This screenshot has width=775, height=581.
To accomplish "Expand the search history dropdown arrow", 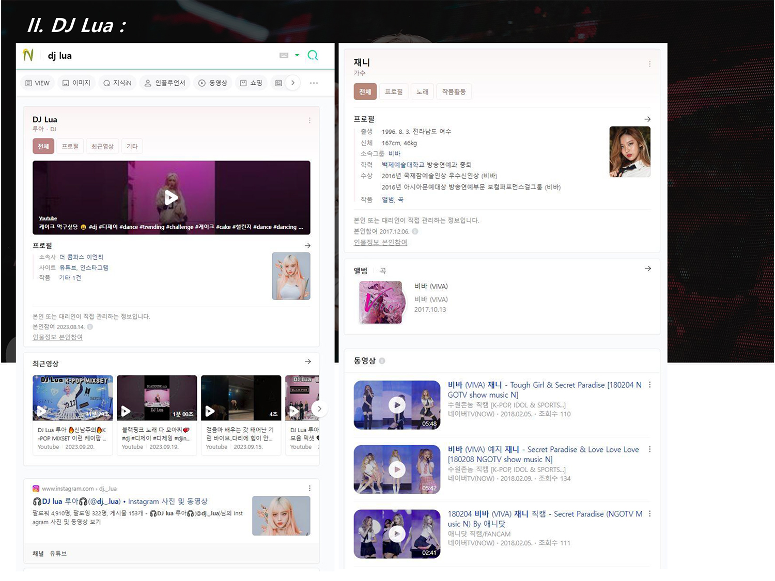I will 297,55.
